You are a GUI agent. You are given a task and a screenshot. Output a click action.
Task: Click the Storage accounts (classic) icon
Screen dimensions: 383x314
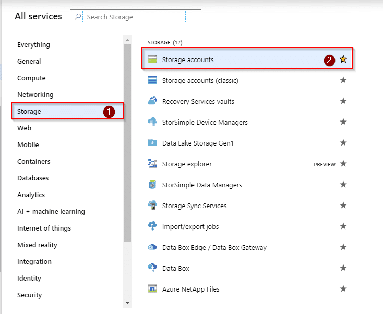tap(152, 80)
